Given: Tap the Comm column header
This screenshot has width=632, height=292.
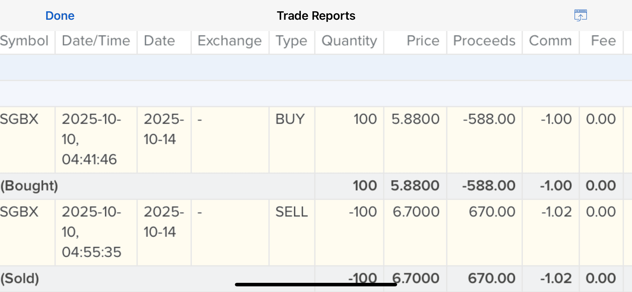Looking at the screenshot, I should [x=550, y=41].
